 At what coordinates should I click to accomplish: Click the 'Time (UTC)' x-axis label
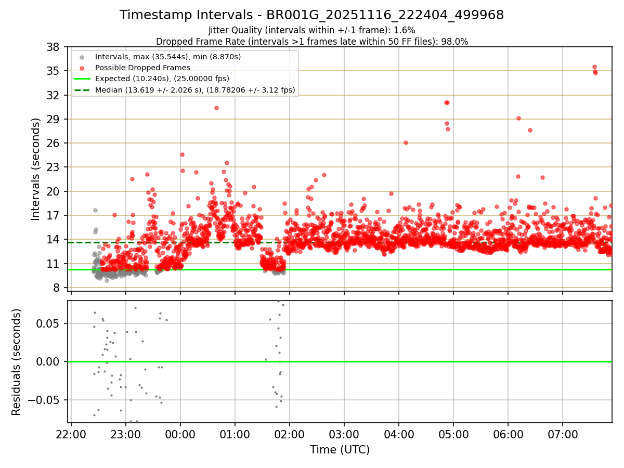click(340, 450)
